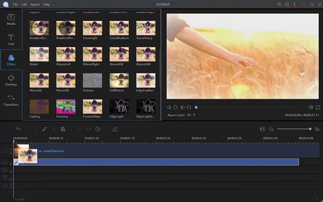The image size is (323, 202).
Task: Open the Edit menu
Action: (x=24, y=4)
